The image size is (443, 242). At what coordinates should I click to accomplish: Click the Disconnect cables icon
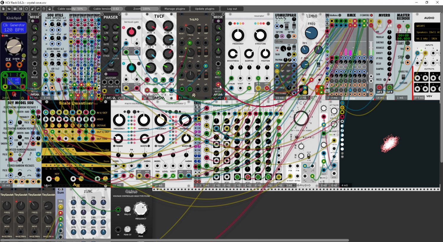tap(32, 9)
